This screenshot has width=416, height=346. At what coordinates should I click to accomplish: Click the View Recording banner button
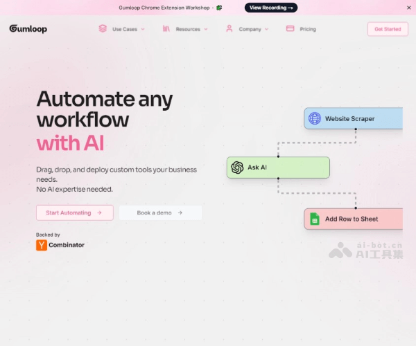271,8
